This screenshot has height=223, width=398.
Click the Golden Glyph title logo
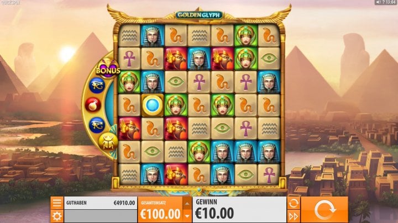click(199, 15)
